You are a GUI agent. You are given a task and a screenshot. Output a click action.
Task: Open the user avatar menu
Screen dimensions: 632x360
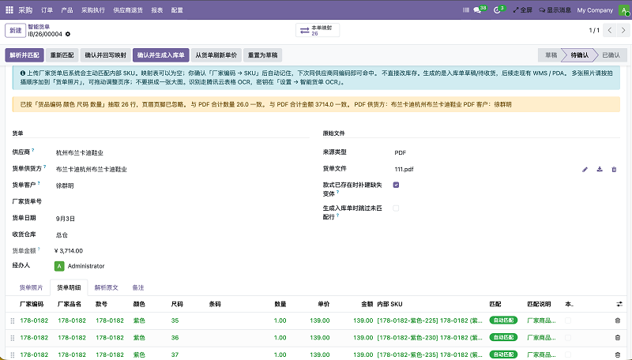(623, 10)
